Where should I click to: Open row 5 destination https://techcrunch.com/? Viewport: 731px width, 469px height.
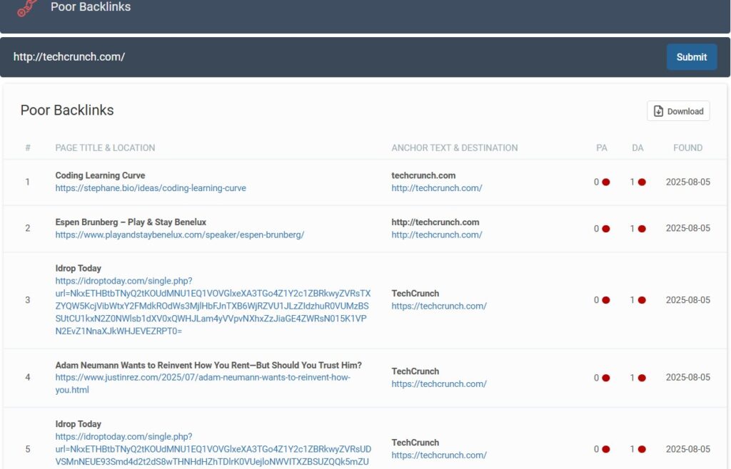coord(439,455)
